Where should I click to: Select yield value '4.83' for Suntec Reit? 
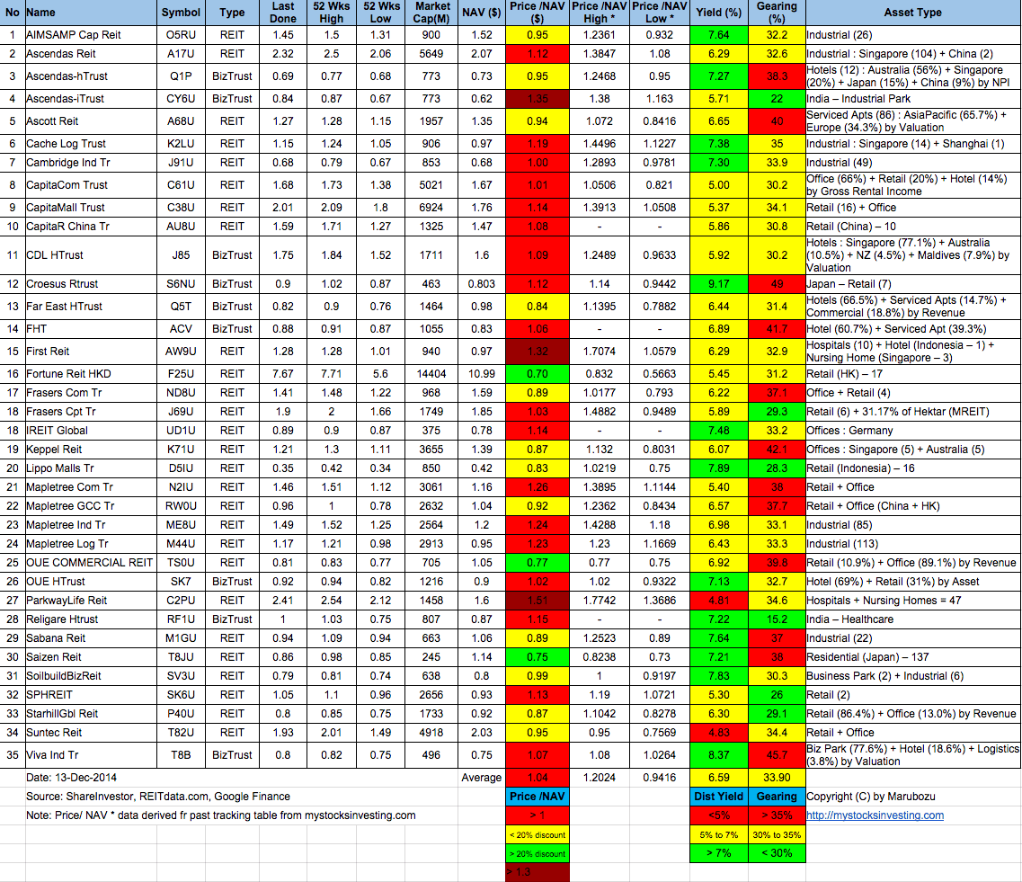719,734
